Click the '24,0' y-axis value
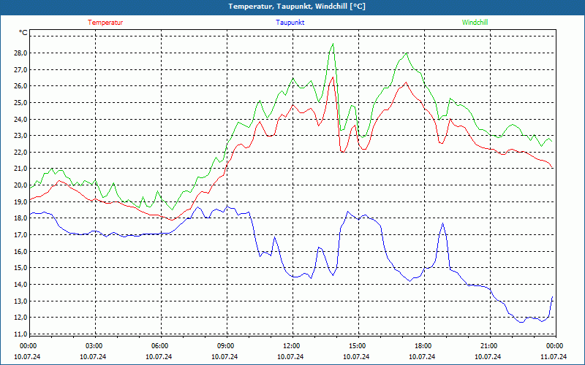 tap(20, 119)
